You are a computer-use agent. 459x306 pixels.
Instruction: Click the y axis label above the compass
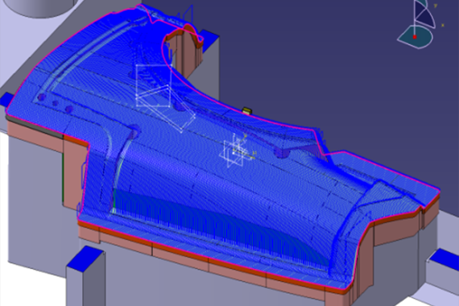pyautogui.click(x=436, y=6)
